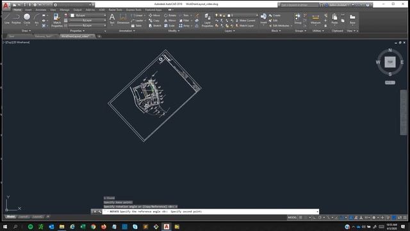Image resolution: width=410 pixels, height=231 pixels.
Task: Expand the Annotation panel
Action: click(127, 31)
